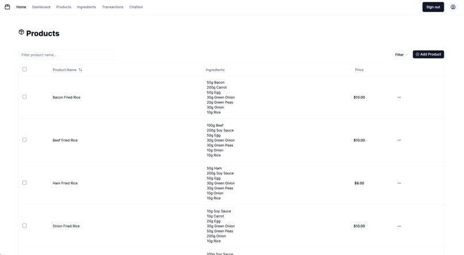Click Onion Fried Rice's $10.00 price
This screenshot has height=255, width=464.
click(x=359, y=226)
